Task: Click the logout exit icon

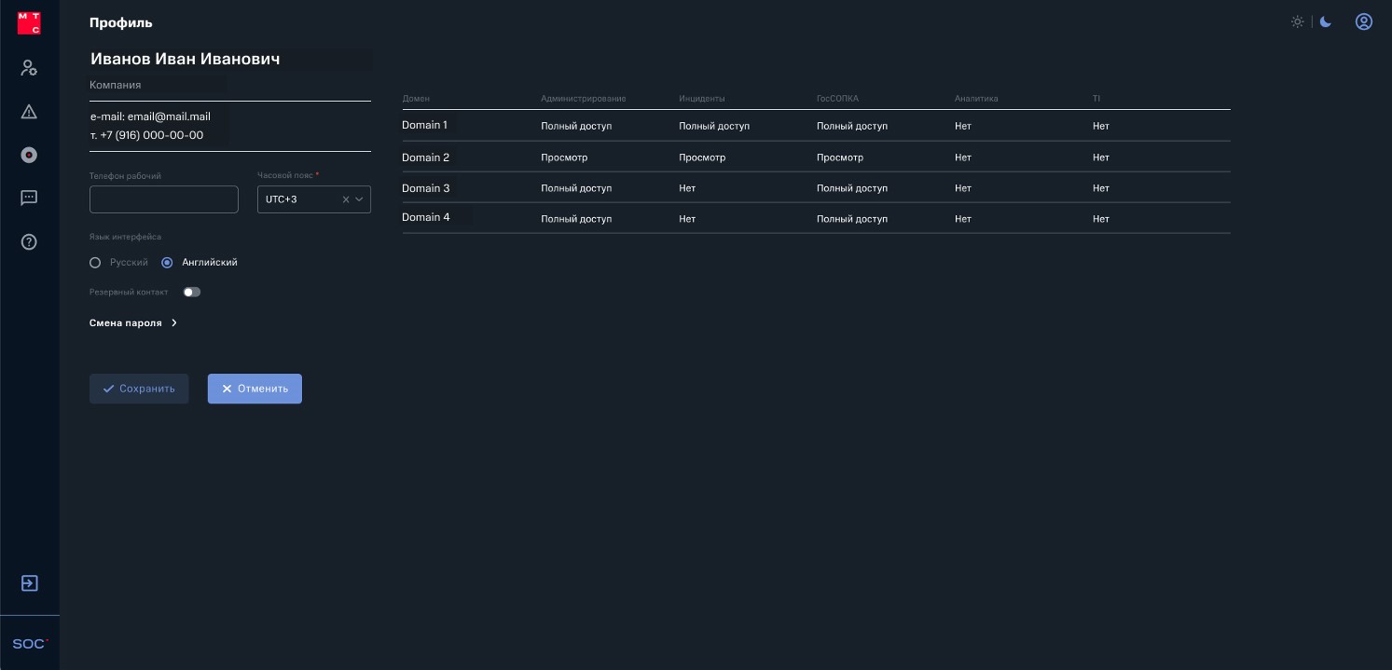Action: [29, 583]
